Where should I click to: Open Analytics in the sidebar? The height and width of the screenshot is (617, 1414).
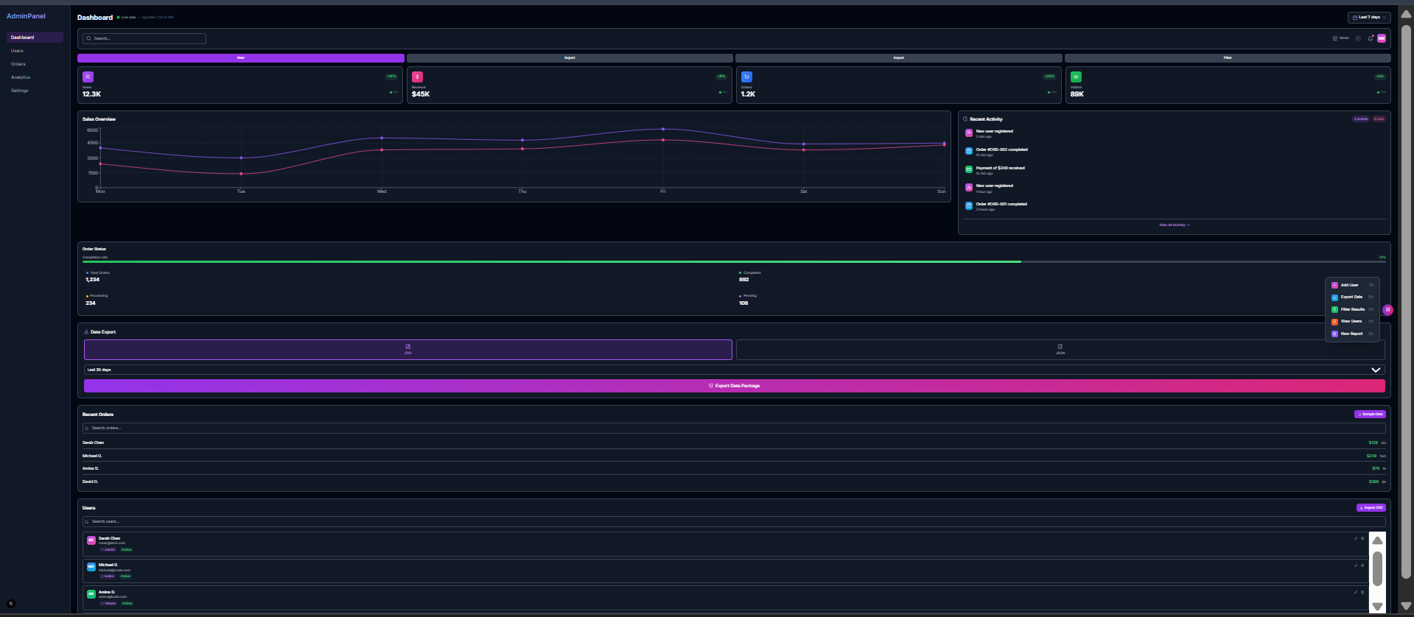(21, 77)
